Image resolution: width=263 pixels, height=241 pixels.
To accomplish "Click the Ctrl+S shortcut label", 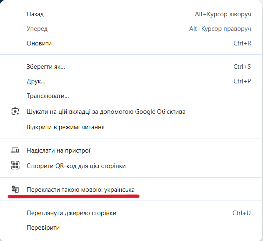I will (242, 67).
